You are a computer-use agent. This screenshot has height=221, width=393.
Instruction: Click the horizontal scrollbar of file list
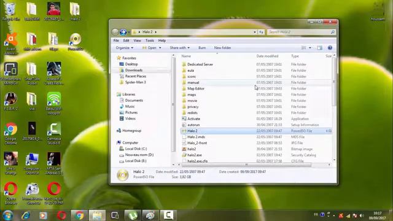pyautogui.click(x=246, y=165)
